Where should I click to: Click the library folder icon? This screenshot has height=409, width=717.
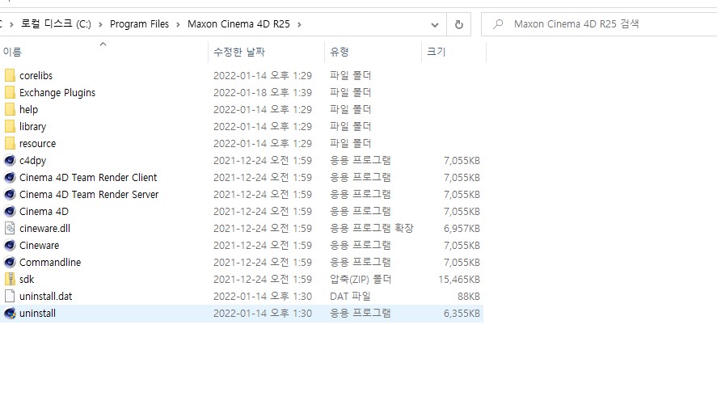[10, 126]
